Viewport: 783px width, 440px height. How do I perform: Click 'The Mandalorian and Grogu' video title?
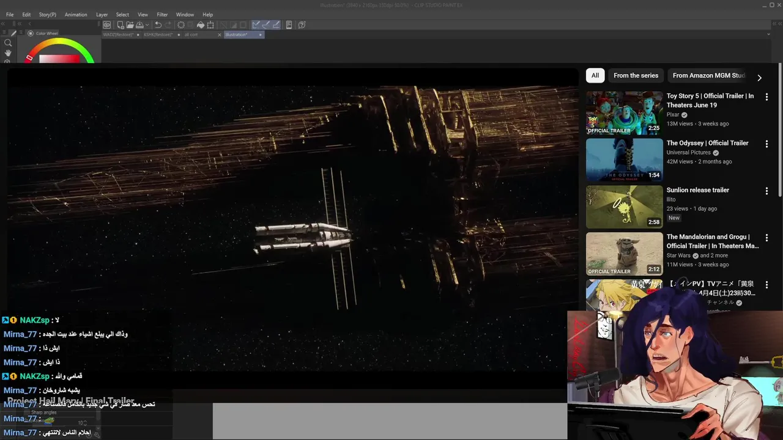tap(713, 241)
